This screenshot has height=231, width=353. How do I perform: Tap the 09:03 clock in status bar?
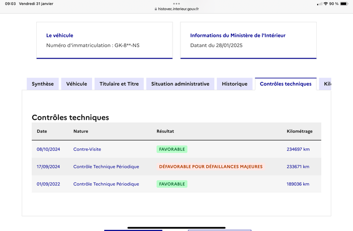tap(10, 4)
